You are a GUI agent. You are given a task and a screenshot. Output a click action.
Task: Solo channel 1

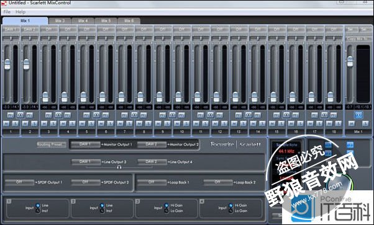pos(16,123)
